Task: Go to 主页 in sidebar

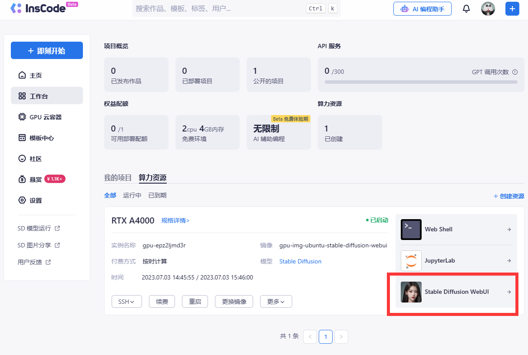Action: click(x=47, y=75)
